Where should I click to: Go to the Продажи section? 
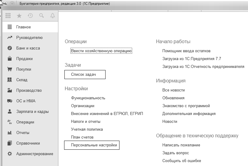tap(30, 59)
